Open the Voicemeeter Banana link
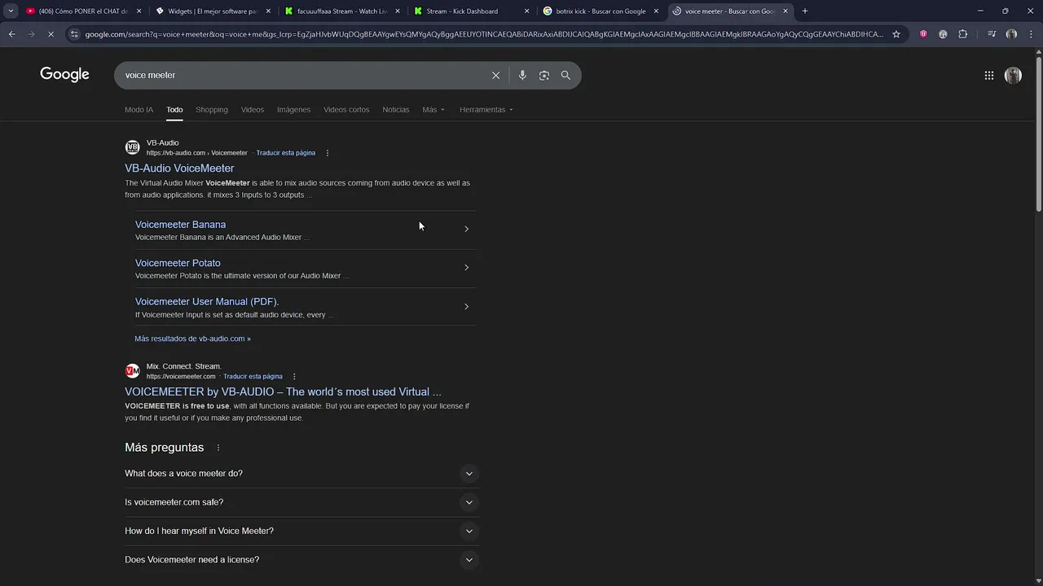The image size is (1043, 586). [181, 225]
